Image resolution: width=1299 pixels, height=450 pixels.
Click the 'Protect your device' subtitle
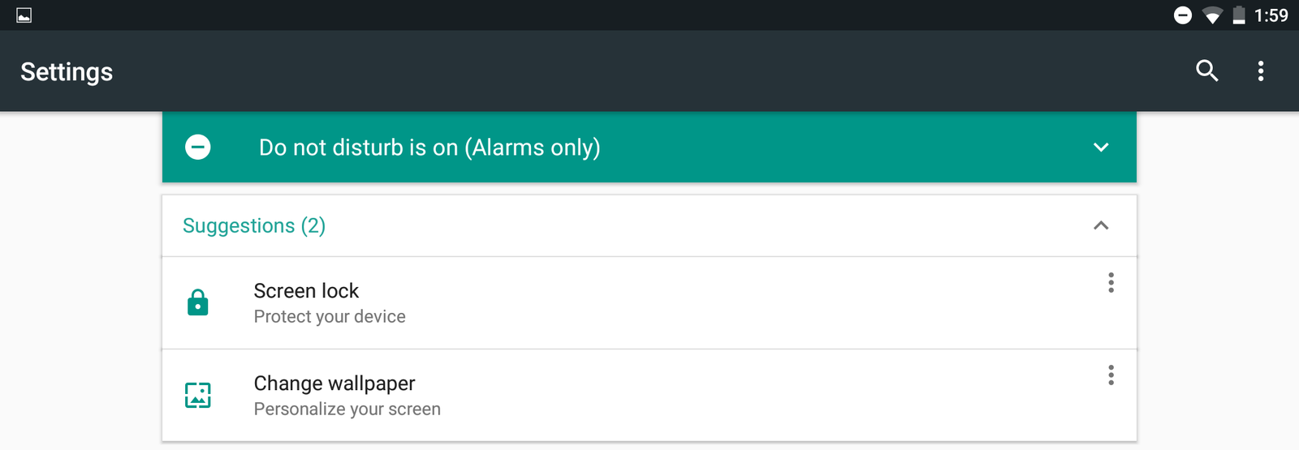click(330, 317)
